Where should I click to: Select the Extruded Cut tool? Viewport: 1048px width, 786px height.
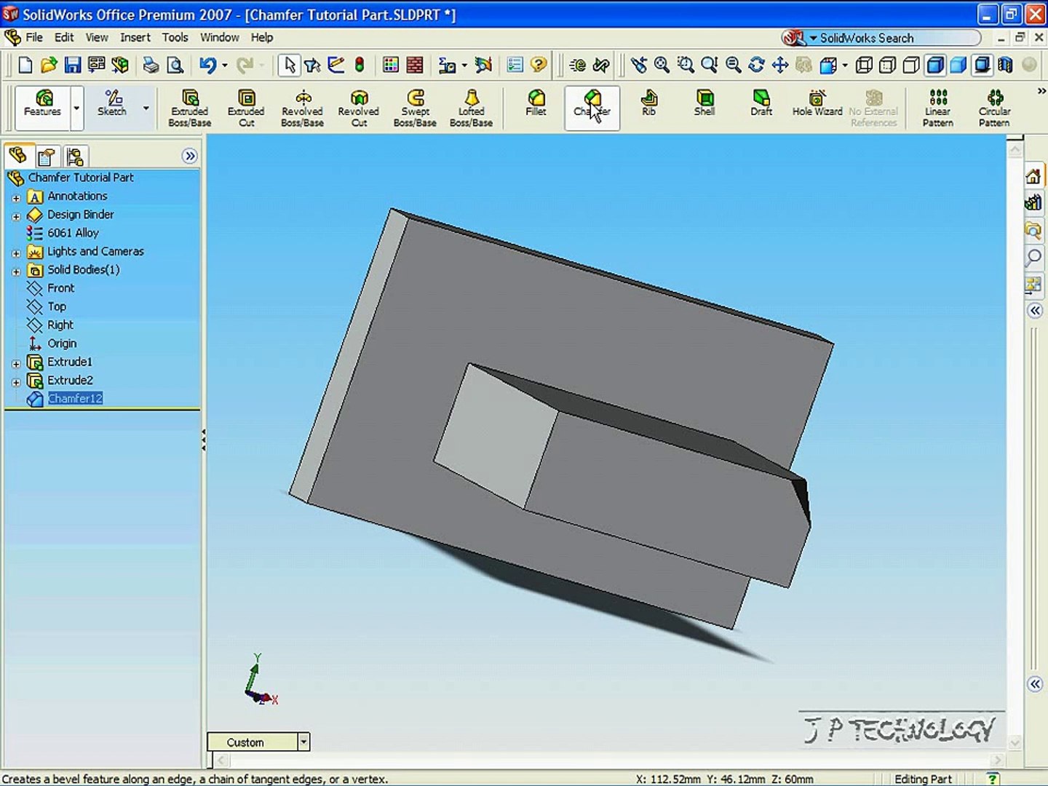[x=246, y=108]
